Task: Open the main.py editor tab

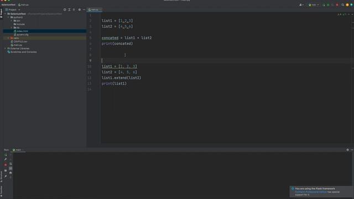Action: click(x=95, y=10)
